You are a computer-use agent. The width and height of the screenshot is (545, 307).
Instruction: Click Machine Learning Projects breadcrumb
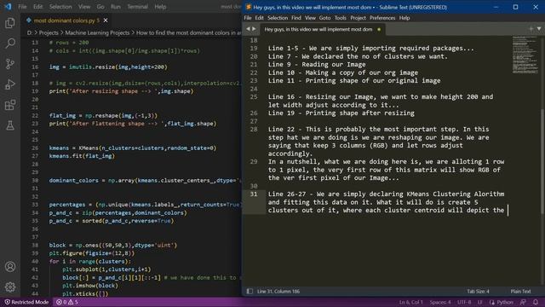tap(97, 32)
